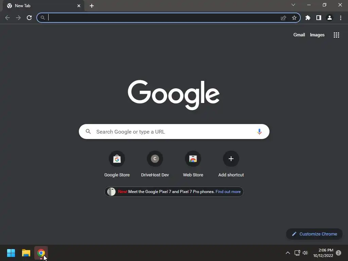Restore down the Chrome window
Image resolution: width=348 pixels, height=261 pixels.
click(x=325, y=5)
